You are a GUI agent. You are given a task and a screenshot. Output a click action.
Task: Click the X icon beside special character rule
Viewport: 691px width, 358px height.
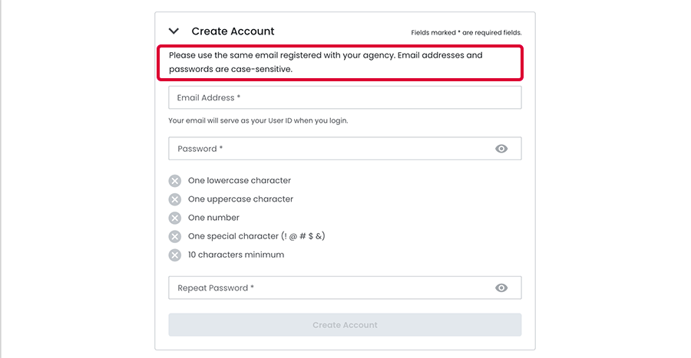pos(175,236)
